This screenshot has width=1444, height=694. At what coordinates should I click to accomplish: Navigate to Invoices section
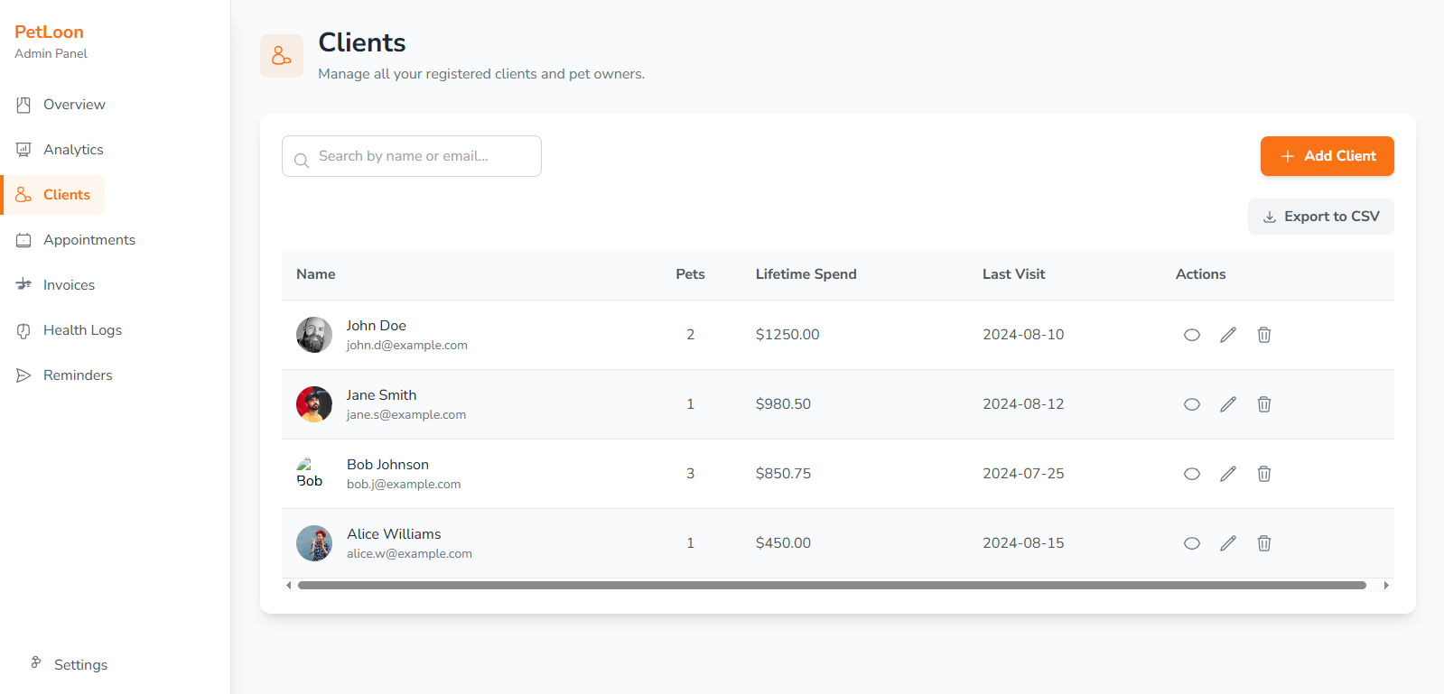69,285
